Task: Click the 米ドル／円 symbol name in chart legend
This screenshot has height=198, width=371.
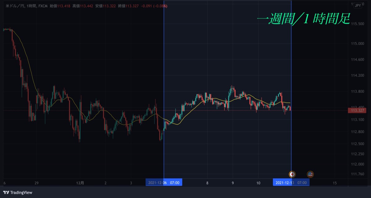Action: [x=15, y=6]
